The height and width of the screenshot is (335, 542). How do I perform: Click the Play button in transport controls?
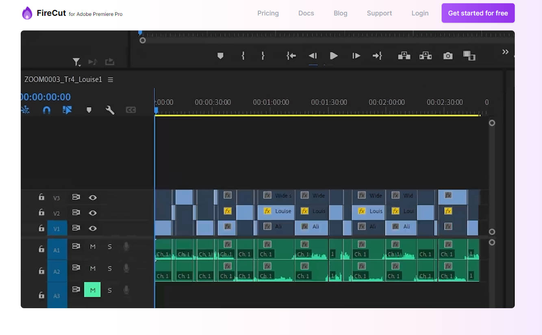(334, 56)
